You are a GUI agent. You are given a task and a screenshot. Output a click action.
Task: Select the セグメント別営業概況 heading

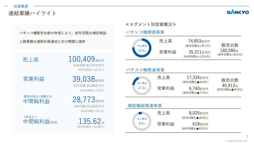click(150, 24)
